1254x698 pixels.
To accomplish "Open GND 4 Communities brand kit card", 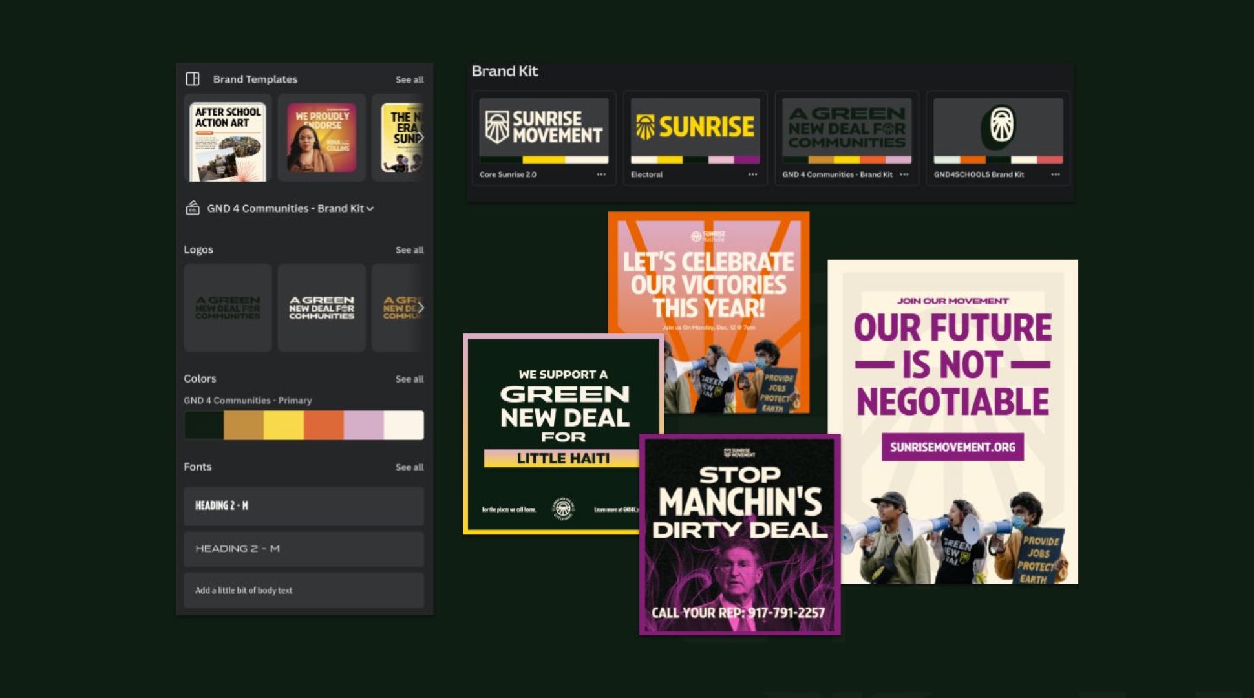I will [x=847, y=138].
